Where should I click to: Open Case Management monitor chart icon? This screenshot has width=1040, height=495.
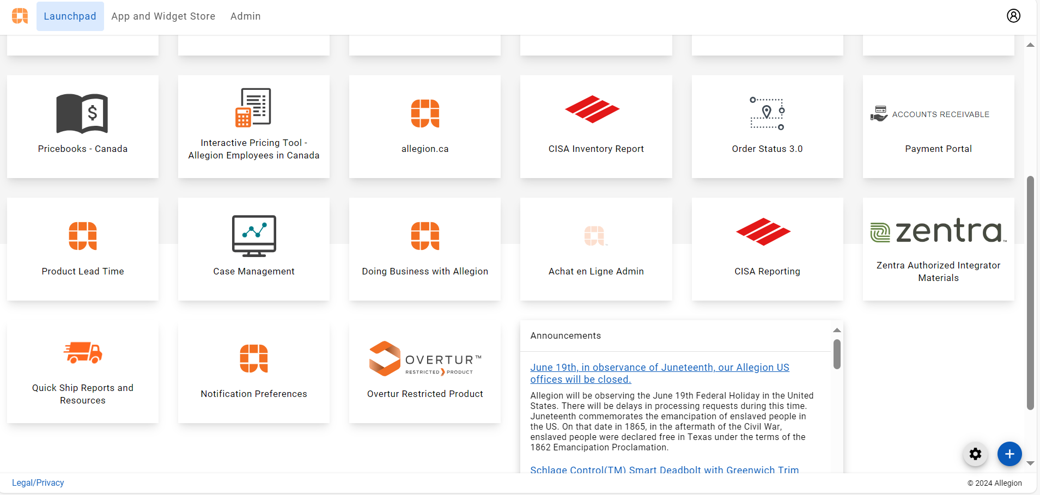coord(254,235)
